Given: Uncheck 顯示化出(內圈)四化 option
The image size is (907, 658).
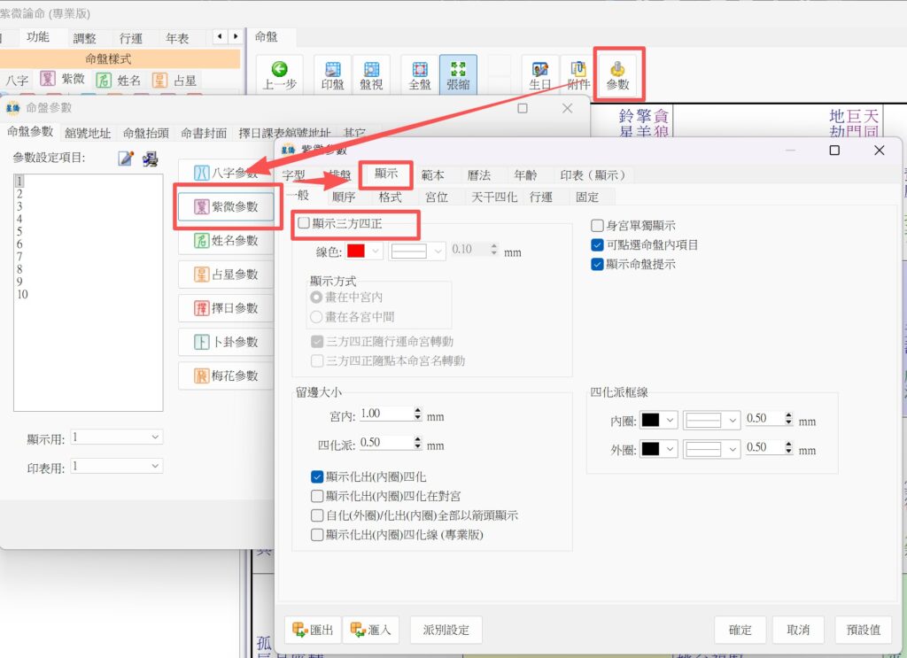Looking at the screenshot, I should 318,476.
